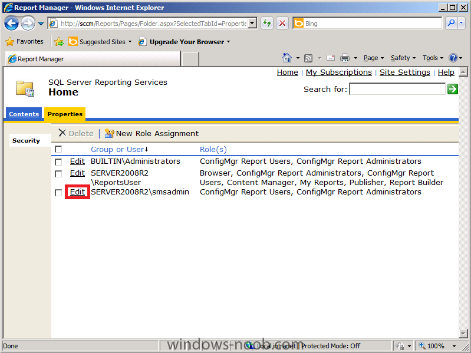Click the scrollbar down arrow
The width and height of the screenshot is (471, 353).
point(463,333)
